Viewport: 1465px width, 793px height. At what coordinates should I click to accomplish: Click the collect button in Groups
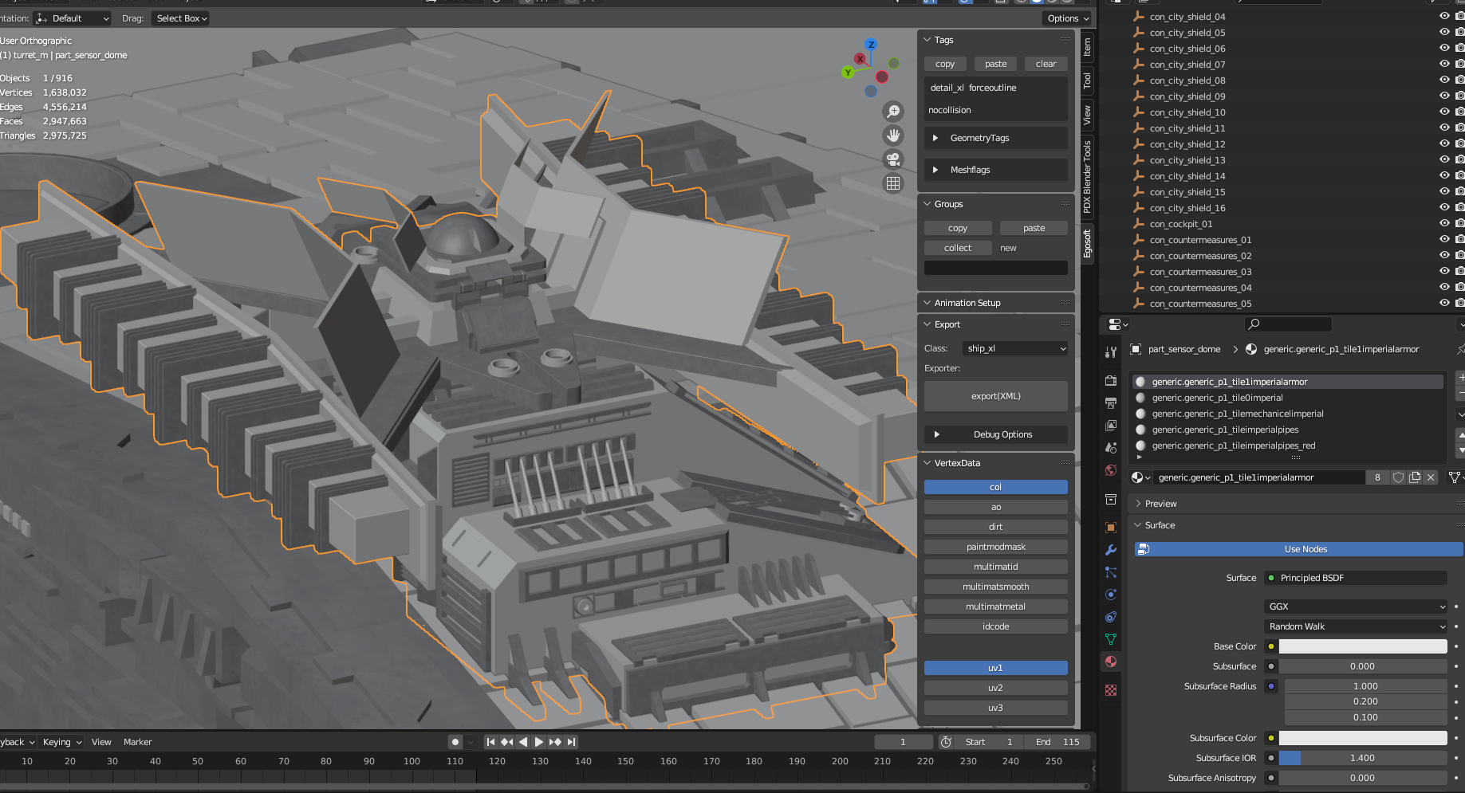pos(958,248)
